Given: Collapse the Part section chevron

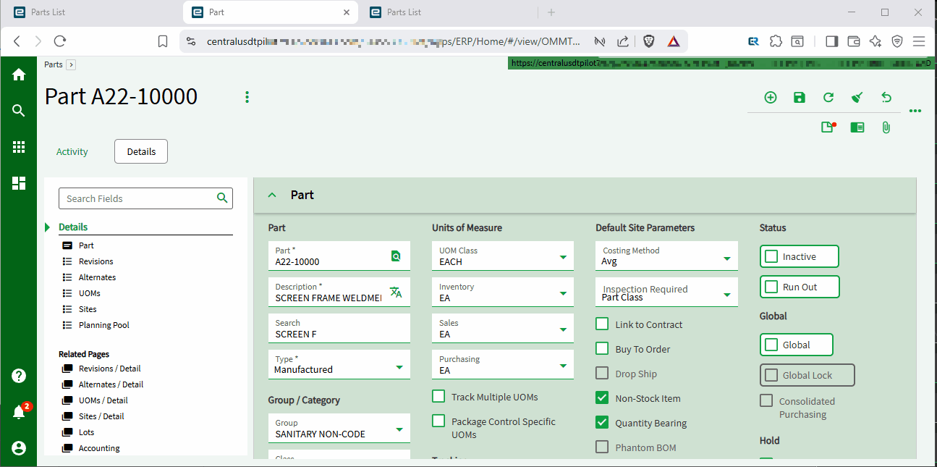Looking at the screenshot, I should click(273, 195).
